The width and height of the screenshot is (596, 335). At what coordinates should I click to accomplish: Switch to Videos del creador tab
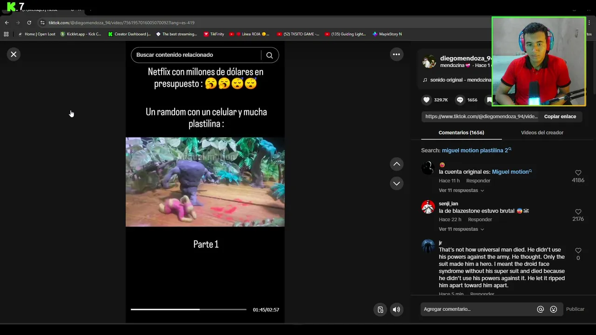pos(542,133)
